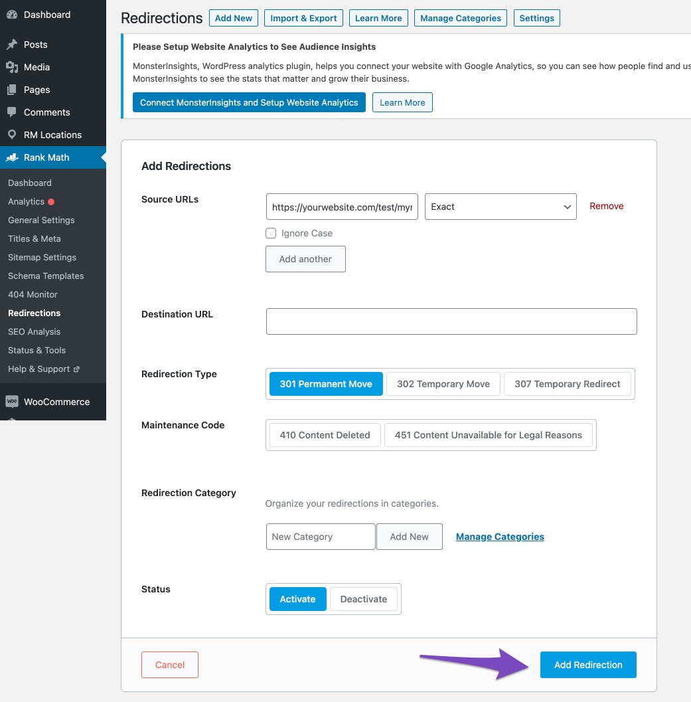Click the WooCommerce Woo icon
The image size is (691, 702).
[12, 402]
